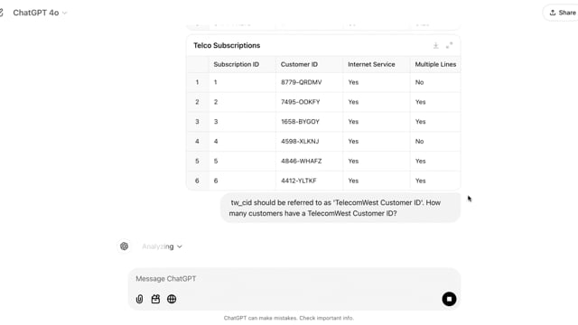Stop generating with the black stop button
The height and width of the screenshot is (325, 578).
pyautogui.click(x=449, y=299)
